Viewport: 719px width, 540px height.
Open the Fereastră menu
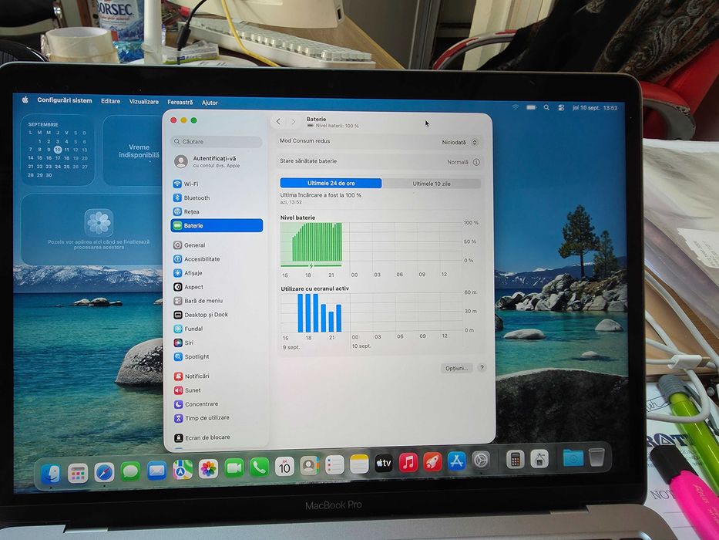[x=180, y=103]
